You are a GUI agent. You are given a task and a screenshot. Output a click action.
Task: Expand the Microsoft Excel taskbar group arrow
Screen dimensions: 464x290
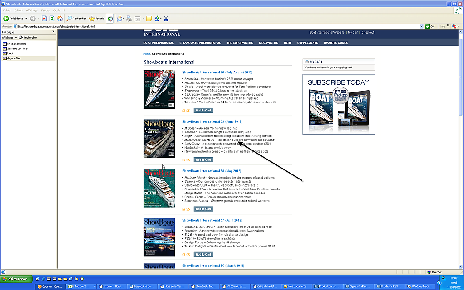click(95, 286)
